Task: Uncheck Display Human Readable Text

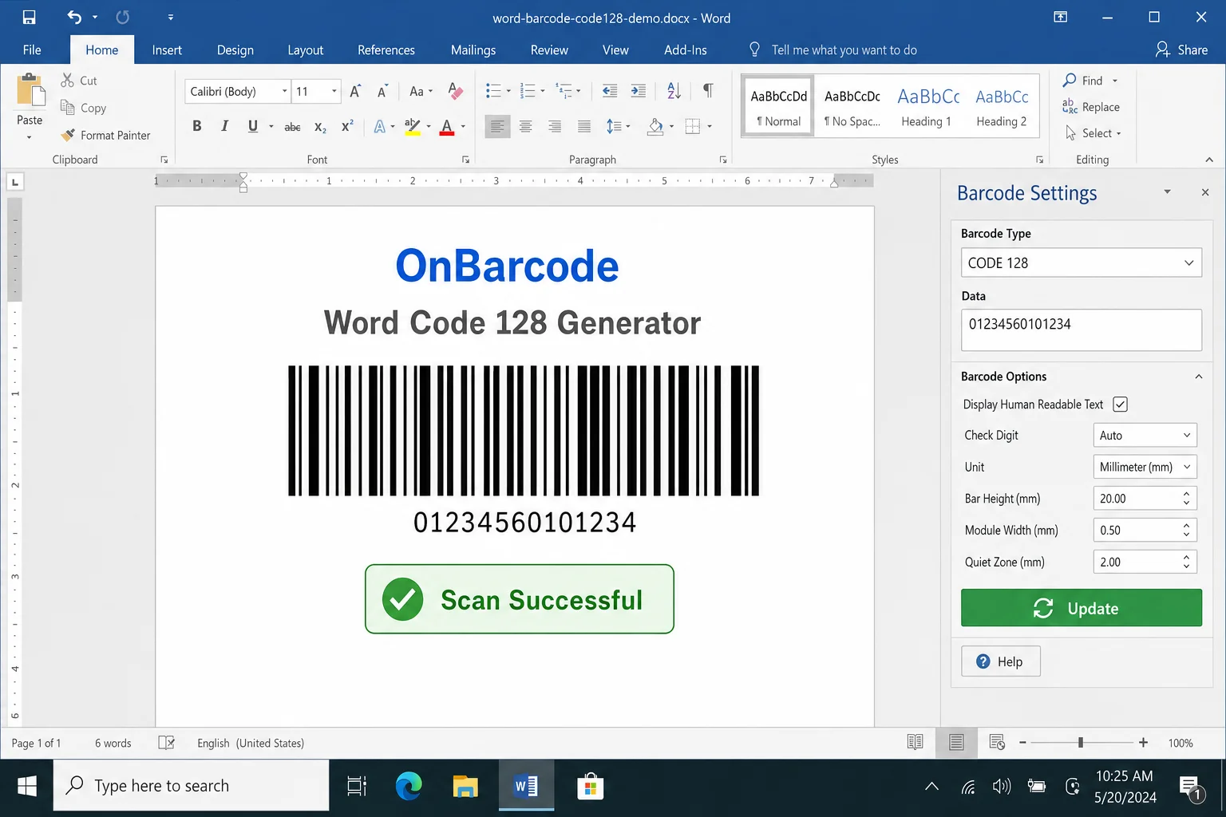Action: point(1120,405)
